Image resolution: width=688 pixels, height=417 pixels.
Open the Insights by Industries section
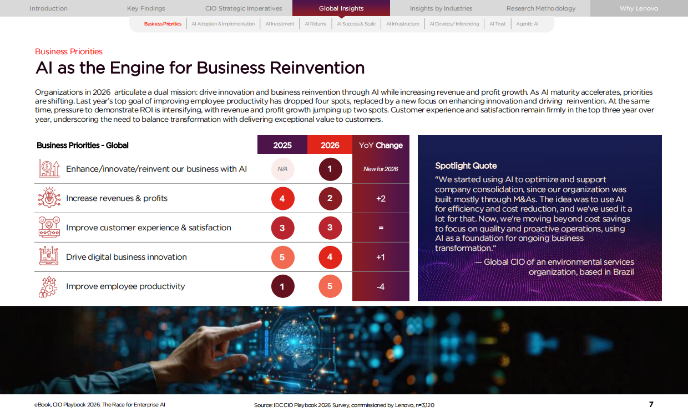[441, 8]
